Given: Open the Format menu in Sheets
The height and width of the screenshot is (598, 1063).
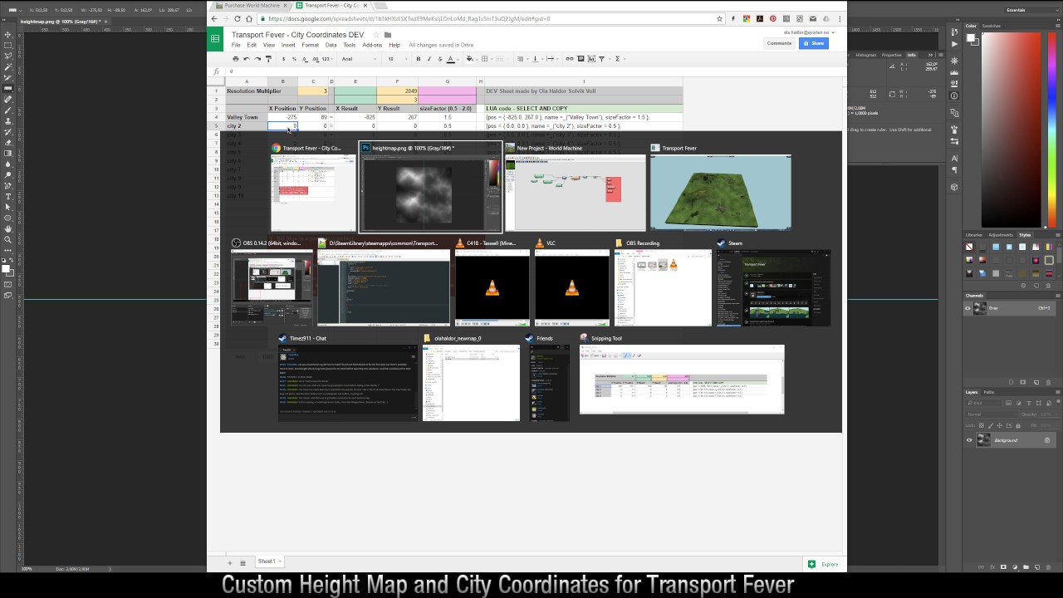Looking at the screenshot, I should (x=310, y=45).
